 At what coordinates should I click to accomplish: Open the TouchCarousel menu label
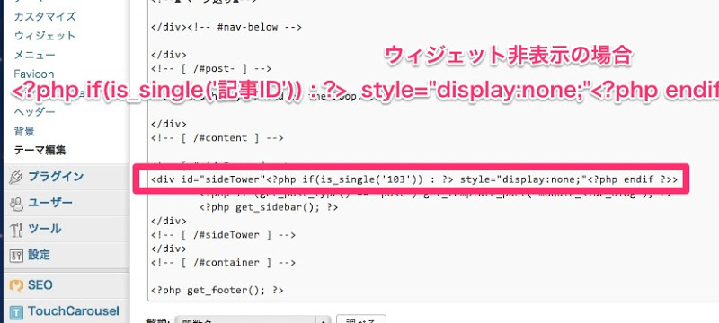[74, 311]
